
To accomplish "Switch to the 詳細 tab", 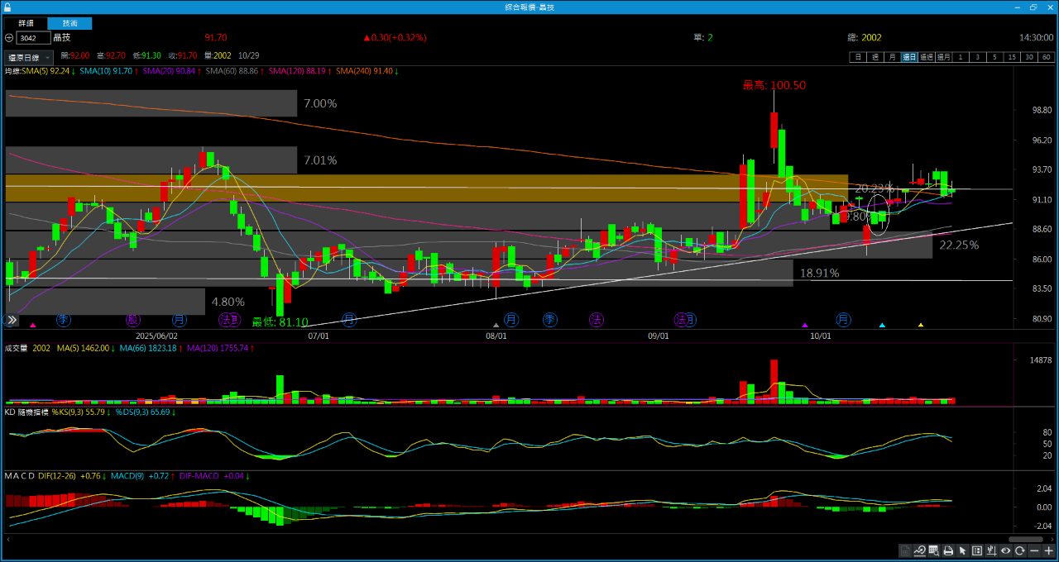I will coord(26,23).
